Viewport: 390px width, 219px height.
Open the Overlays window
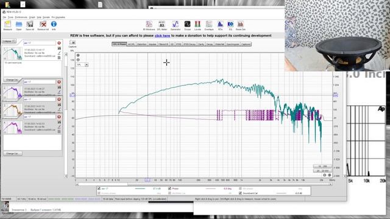pos(209,26)
